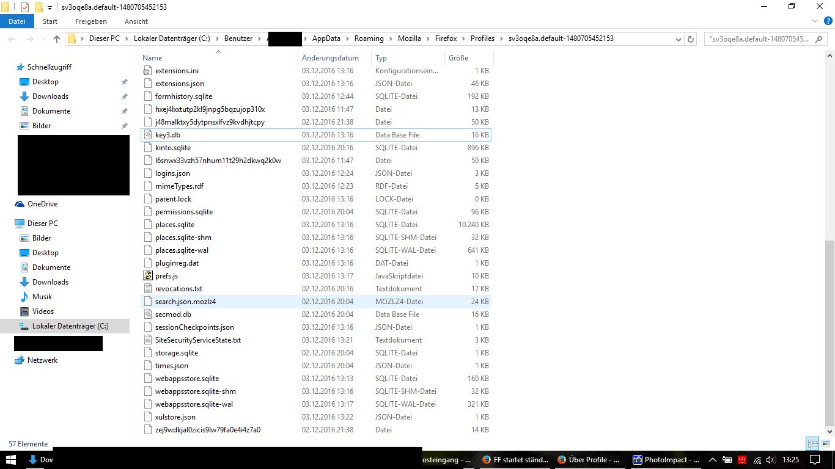Expand the chevron after the Benutzer breadcrumb
This screenshot has width=835, height=469.
[259, 38]
